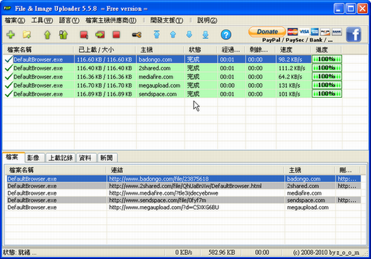Select the megaupload.com row in upload list
This screenshot has width=371, height=259.
[157, 85]
